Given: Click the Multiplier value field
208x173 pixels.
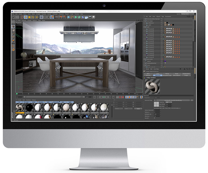Looking at the screenshot, I should tap(157, 114).
